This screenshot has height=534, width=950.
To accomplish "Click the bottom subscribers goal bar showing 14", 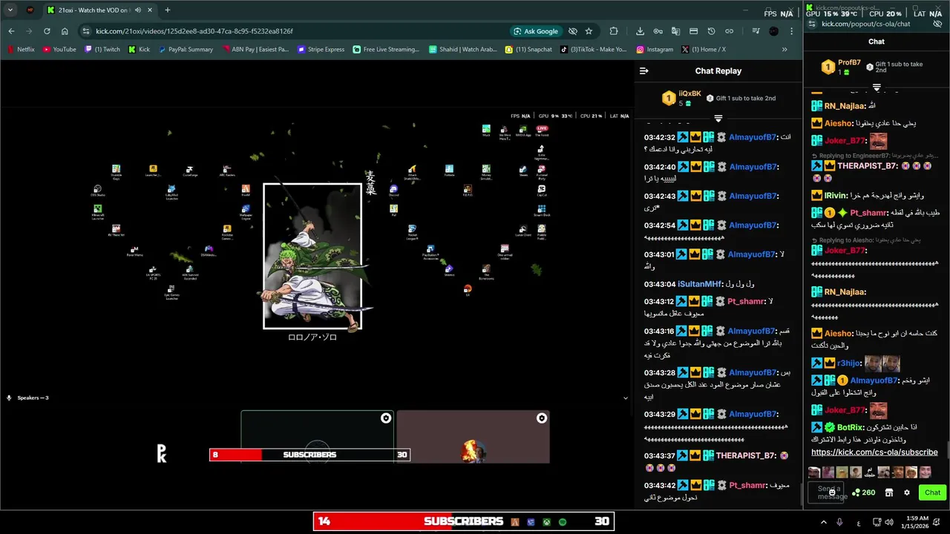I will tap(463, 521).
